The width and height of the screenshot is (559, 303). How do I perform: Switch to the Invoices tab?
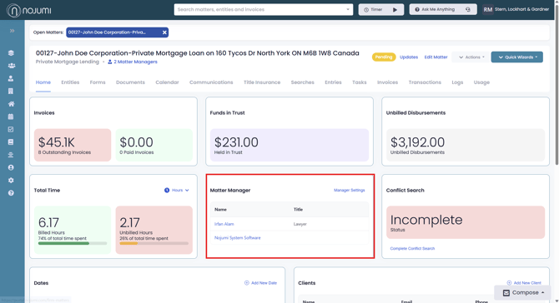(x=387, y=82)
